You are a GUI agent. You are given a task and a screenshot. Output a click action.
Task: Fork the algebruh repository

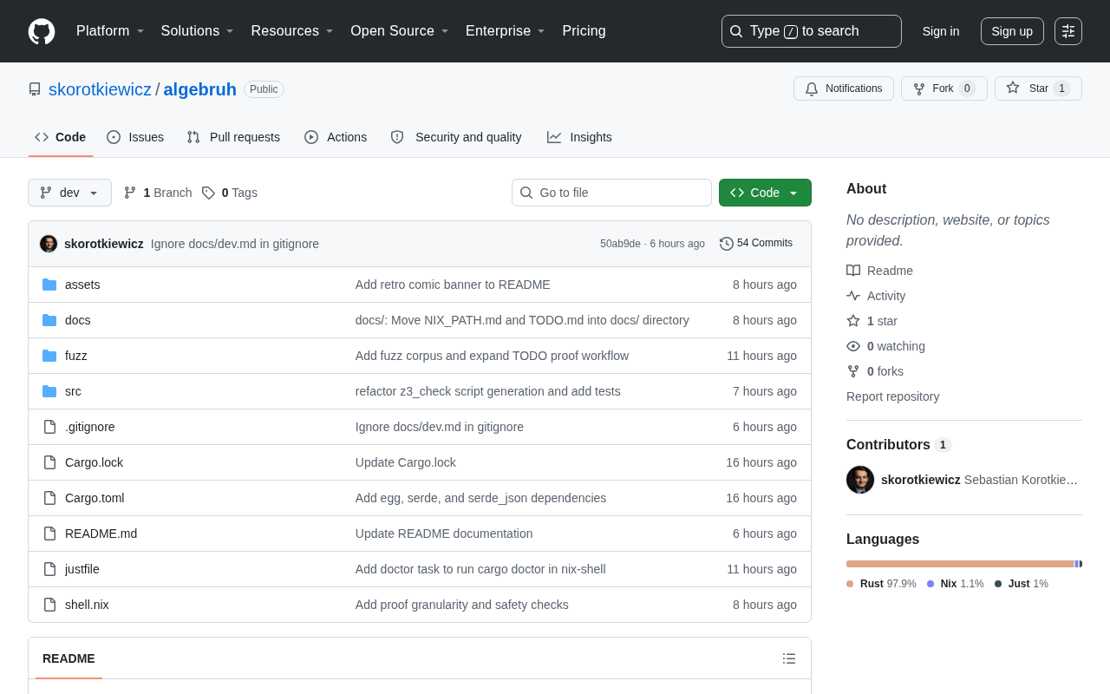pos(944,88)
